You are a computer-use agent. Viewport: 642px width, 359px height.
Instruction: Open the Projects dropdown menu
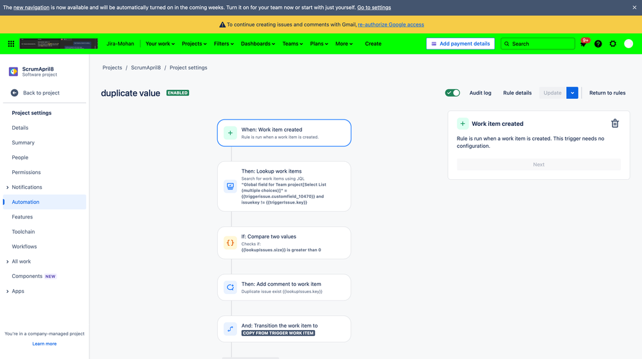pos(194,44)
